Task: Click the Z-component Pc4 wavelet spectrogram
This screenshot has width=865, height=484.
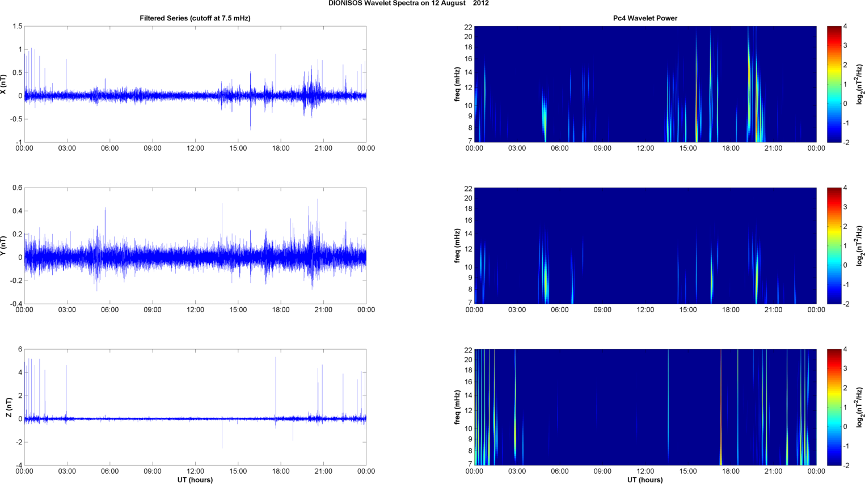Action: click(x=645, y=407)
